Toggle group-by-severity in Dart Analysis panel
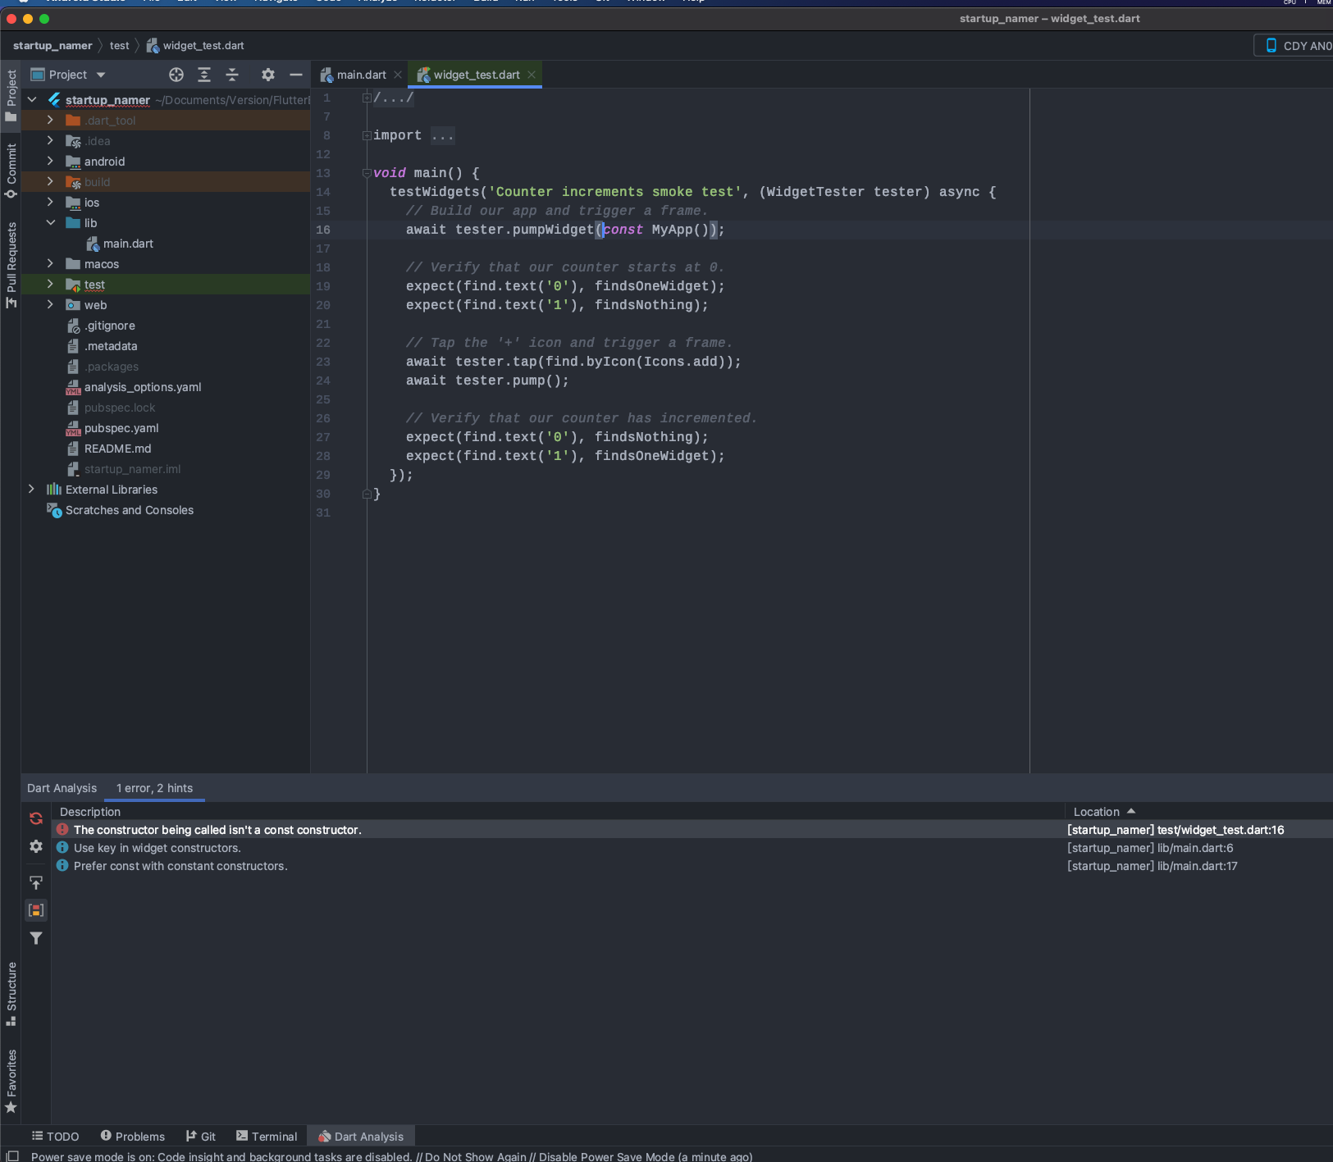The width and height of the screenshot is (1333, 1162). click(35, 909)
